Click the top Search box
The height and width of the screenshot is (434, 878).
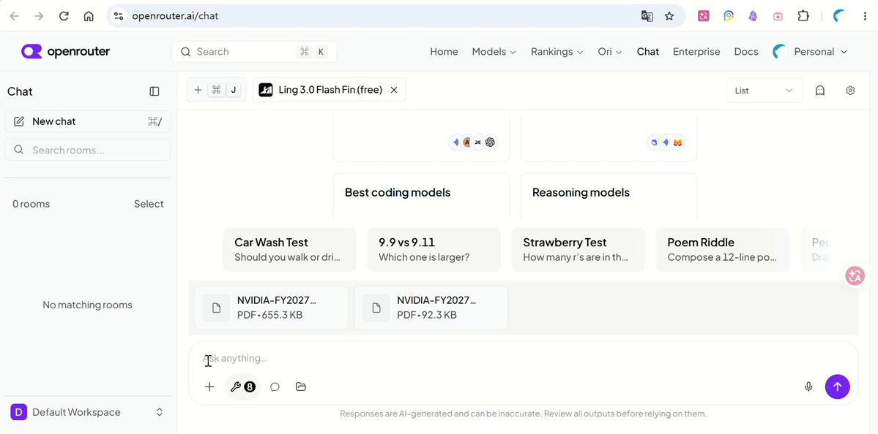coord(254,51)
